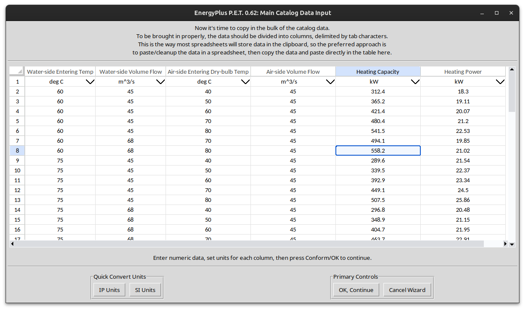Image resolution: width=525 pixels, height=310 pixels.
Task: Select the Heating Capacity column header
Action: coord(378,72)
